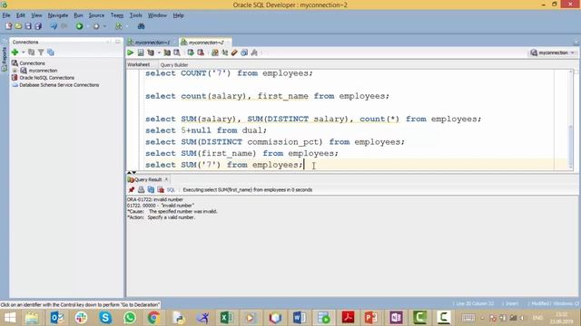Viewport: 581px width, 326px height.
Task: Click the Explain Plan icon
Action: point(151,53)
